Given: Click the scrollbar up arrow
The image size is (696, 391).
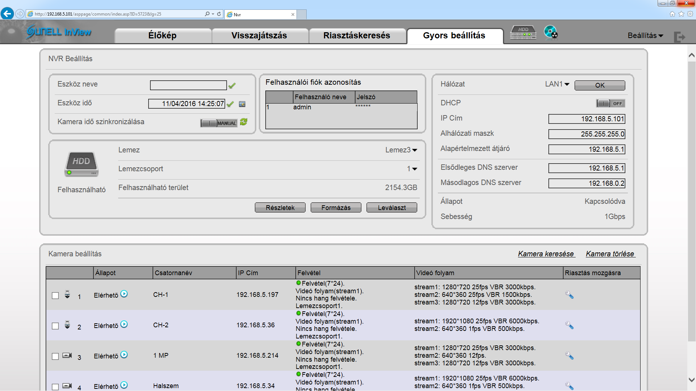Looking at the screenshot, I should [692, 55].
